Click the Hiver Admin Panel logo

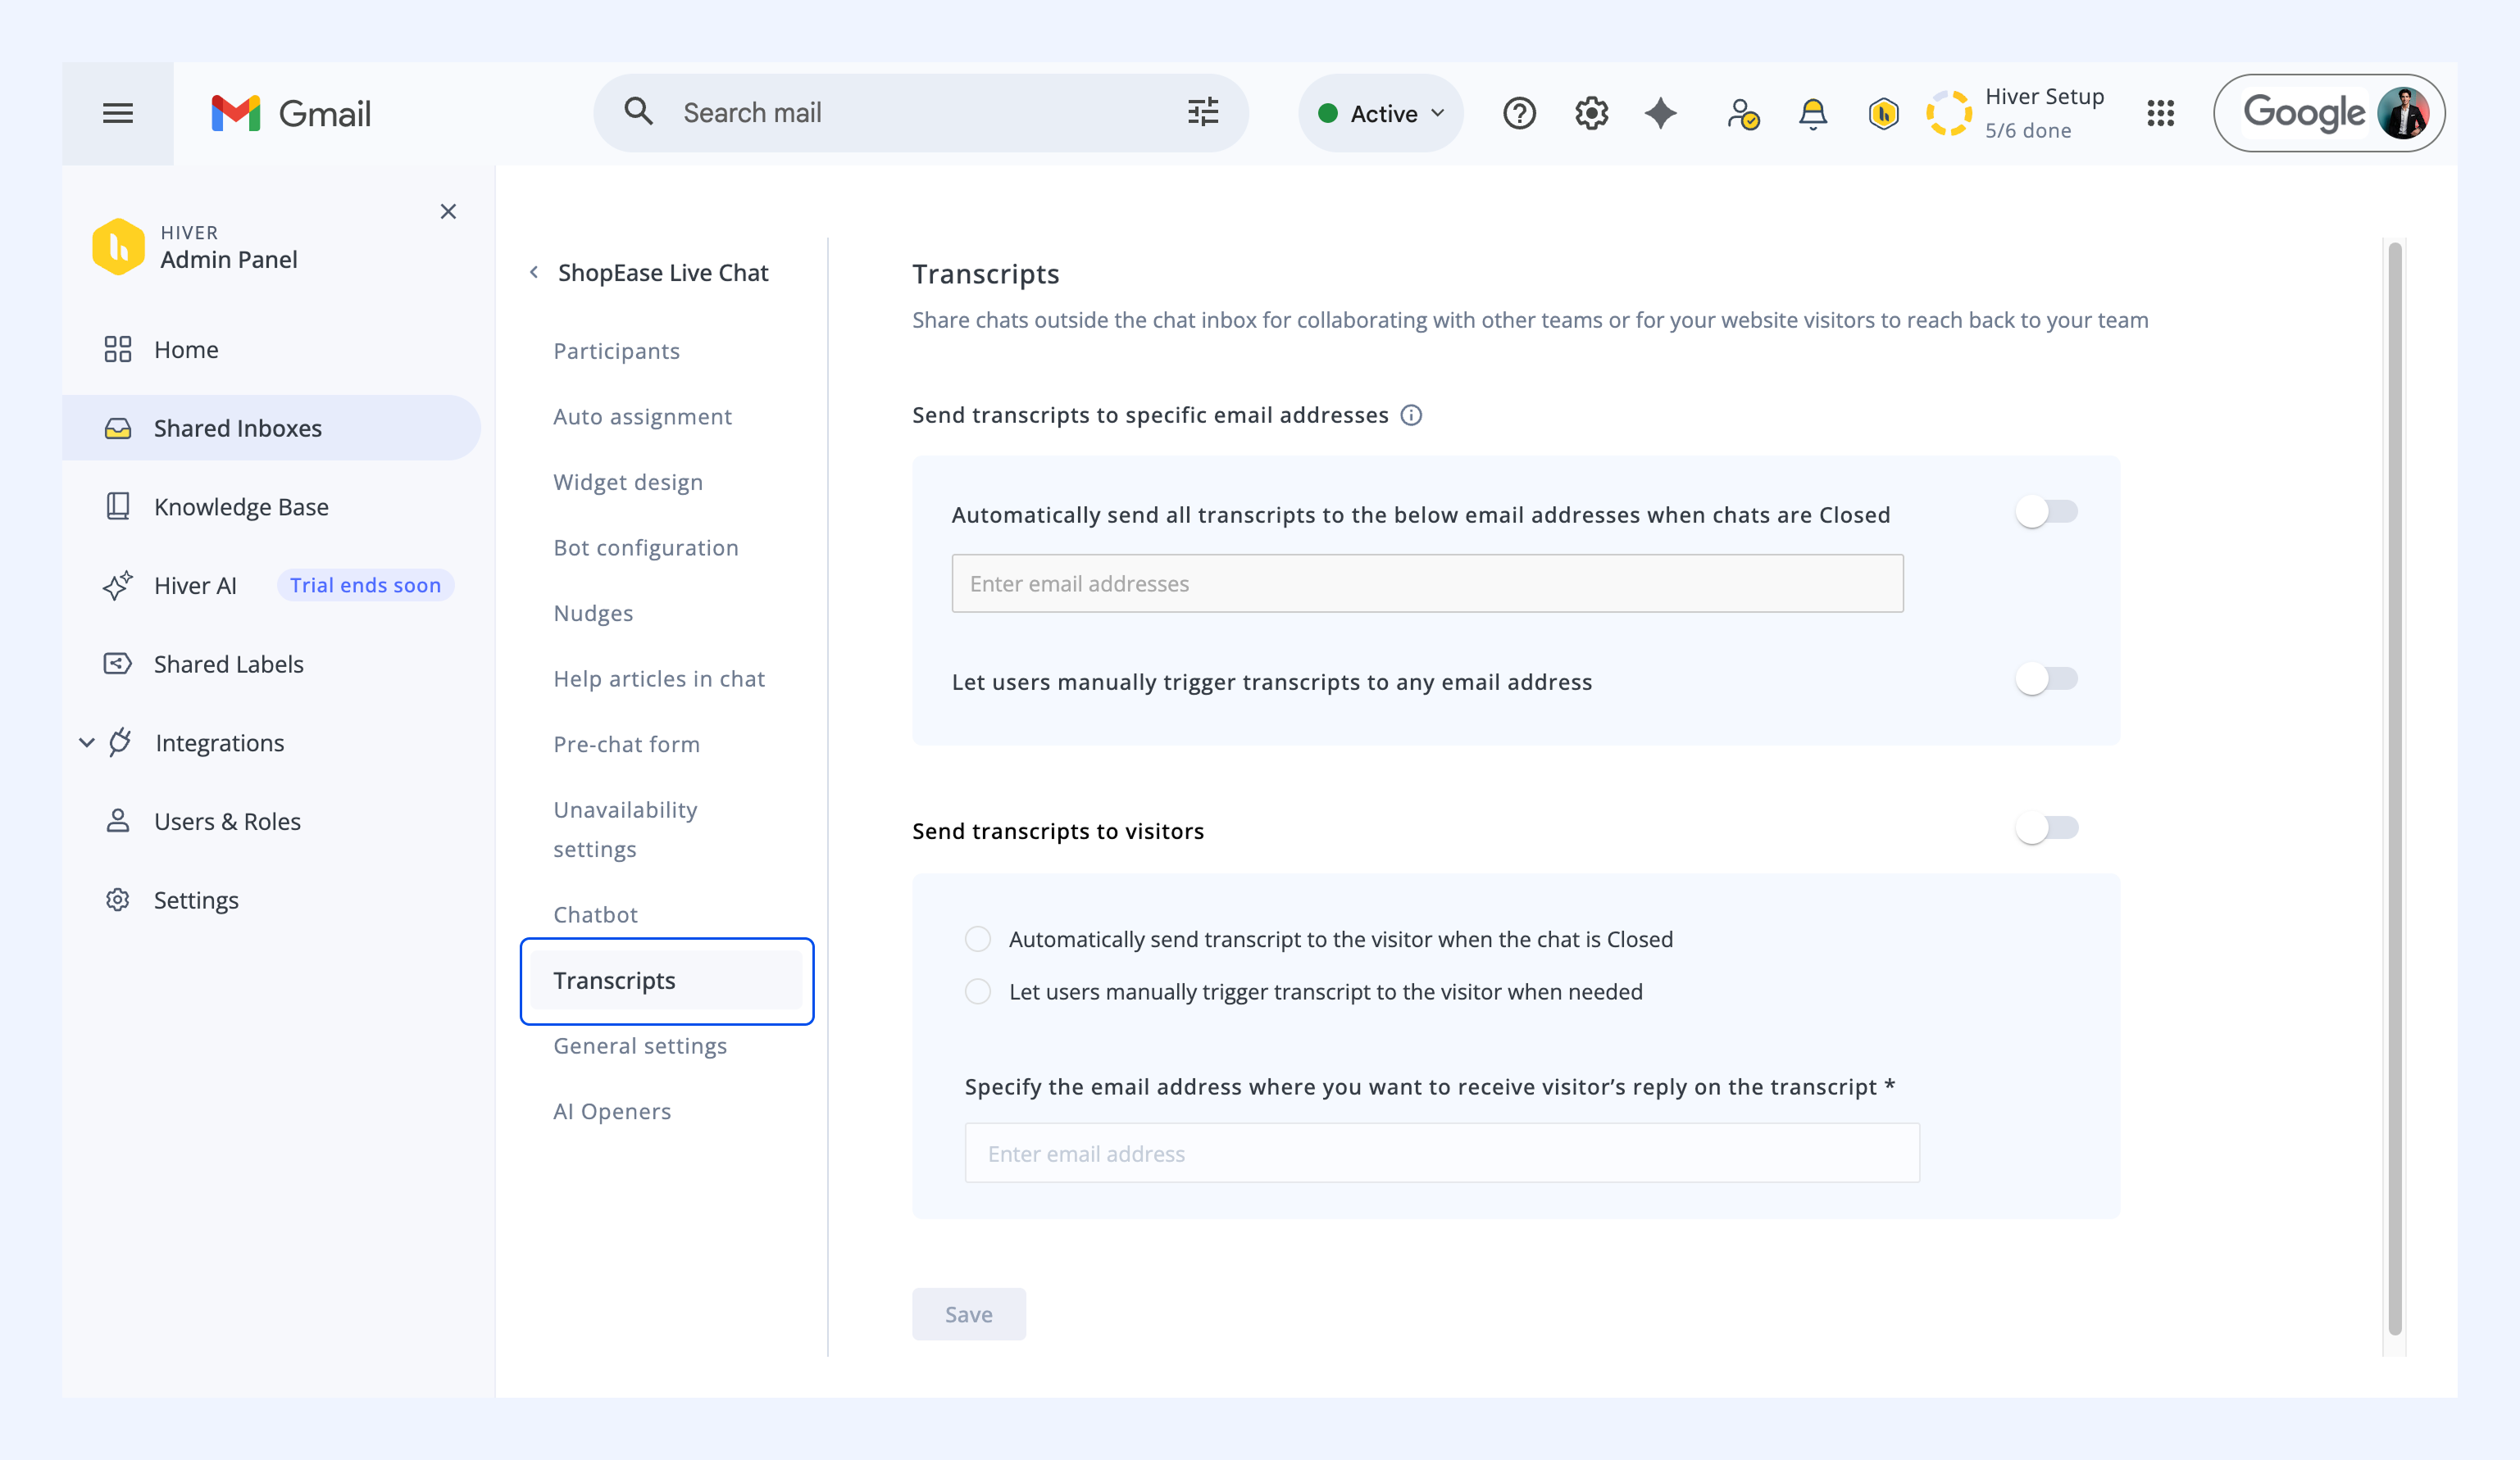tap(118, 246)
